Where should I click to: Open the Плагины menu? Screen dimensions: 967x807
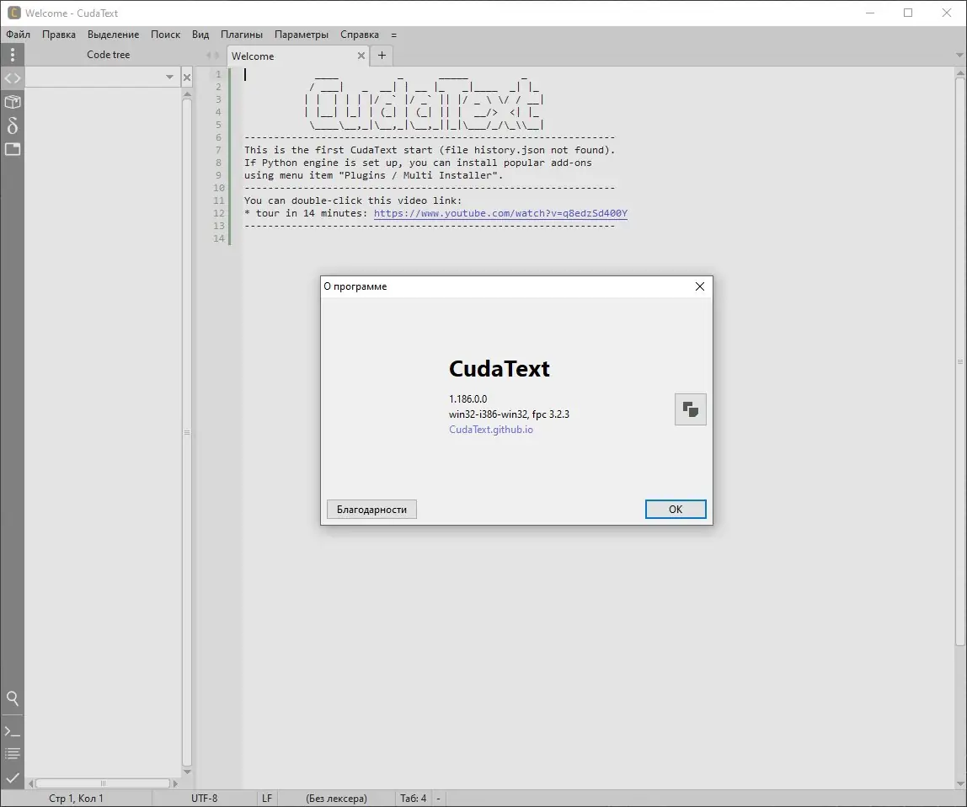click(242, 35)
